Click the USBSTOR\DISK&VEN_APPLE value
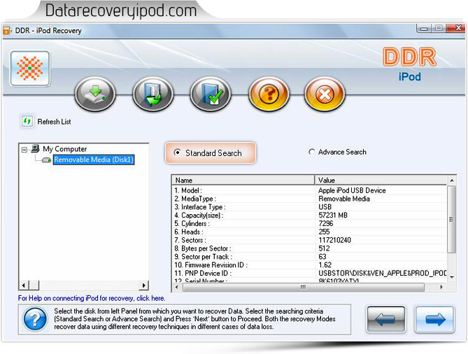Screen dimensions: 468x354 point(383,273)
